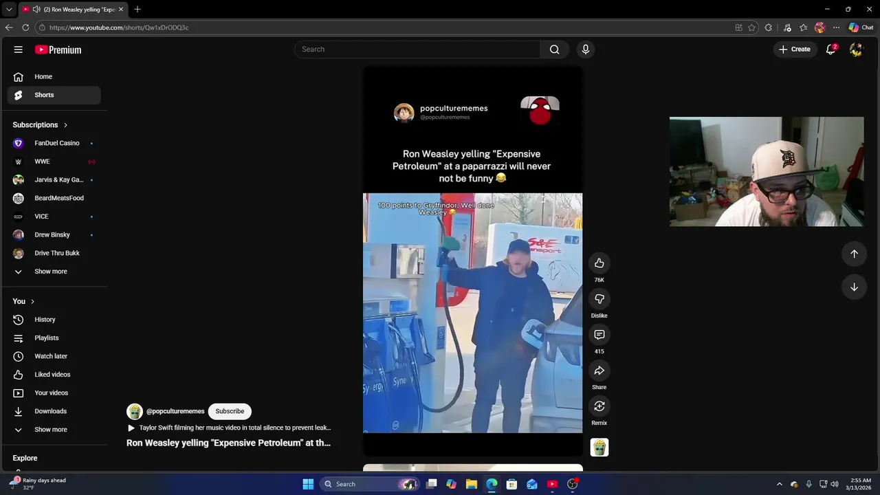The image size is (880, 495).
Task: Open the comments for this Short
Action: 599,335
